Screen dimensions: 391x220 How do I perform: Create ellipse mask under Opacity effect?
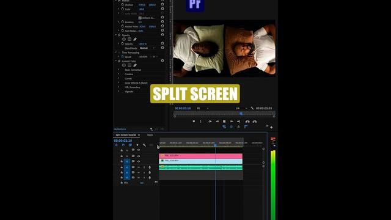click(x=124, y=39)
